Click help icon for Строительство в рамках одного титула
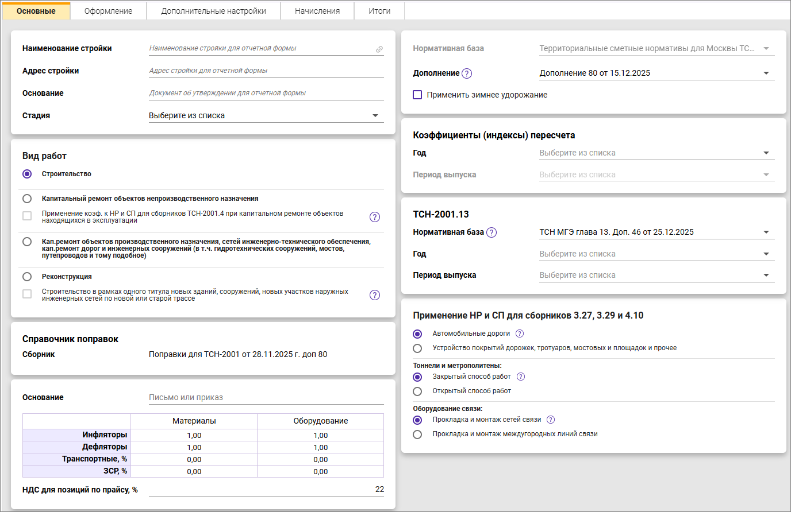Image resolution: width=791 pixels, height=512 pixels. [375, 295]
